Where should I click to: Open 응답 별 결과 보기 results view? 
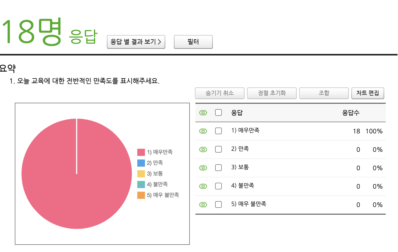pos(136,42)
